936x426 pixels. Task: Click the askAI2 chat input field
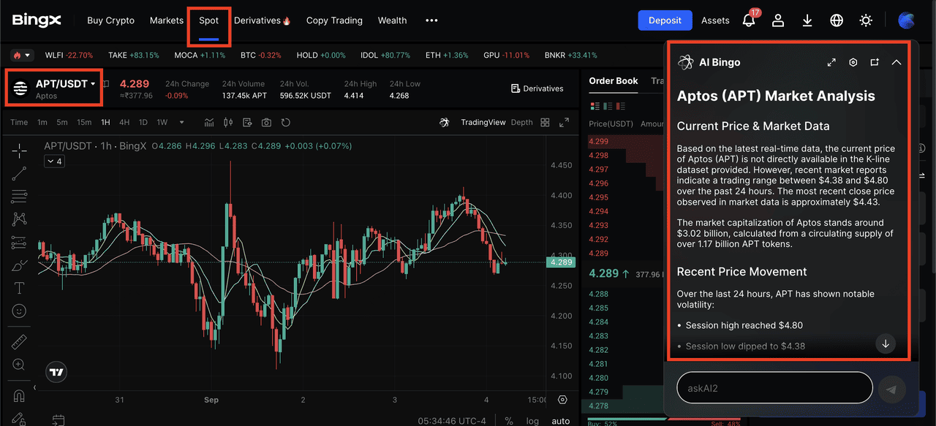click(x=774, y=388)
